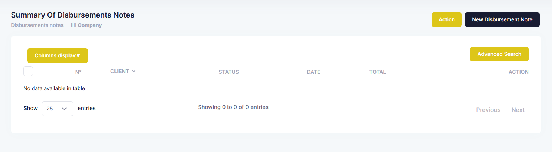Tick the select-all checkbox in table header
The height and width of the screenshot is (152, 552).
[x=28, y=71]
